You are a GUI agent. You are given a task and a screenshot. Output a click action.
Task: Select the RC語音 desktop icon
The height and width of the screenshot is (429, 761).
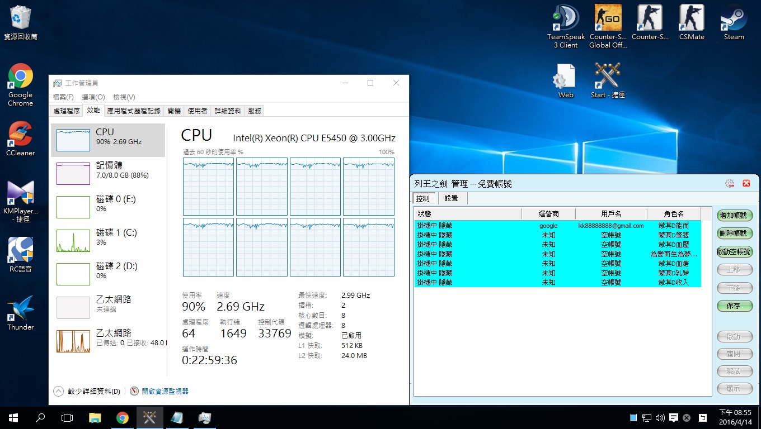point(21,255)
